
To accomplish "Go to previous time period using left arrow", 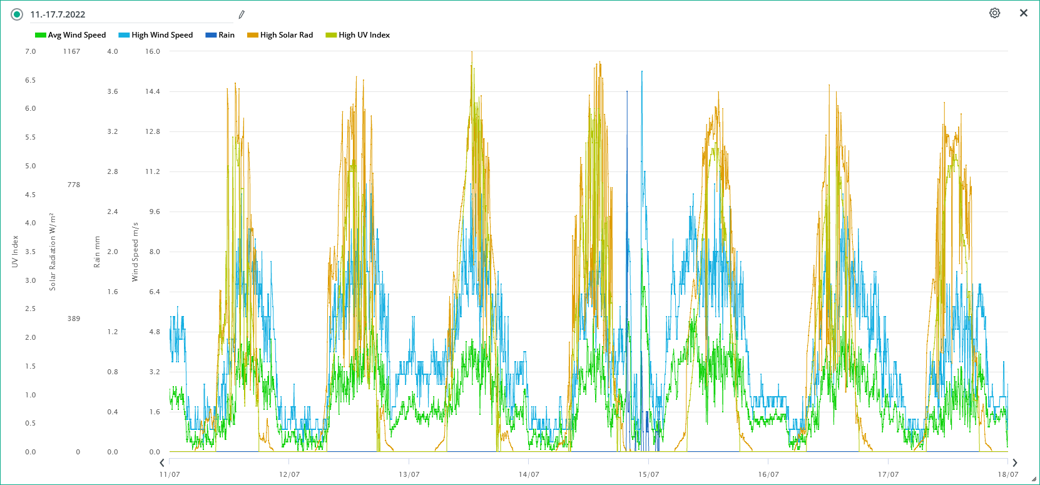I will click(162, 463).
